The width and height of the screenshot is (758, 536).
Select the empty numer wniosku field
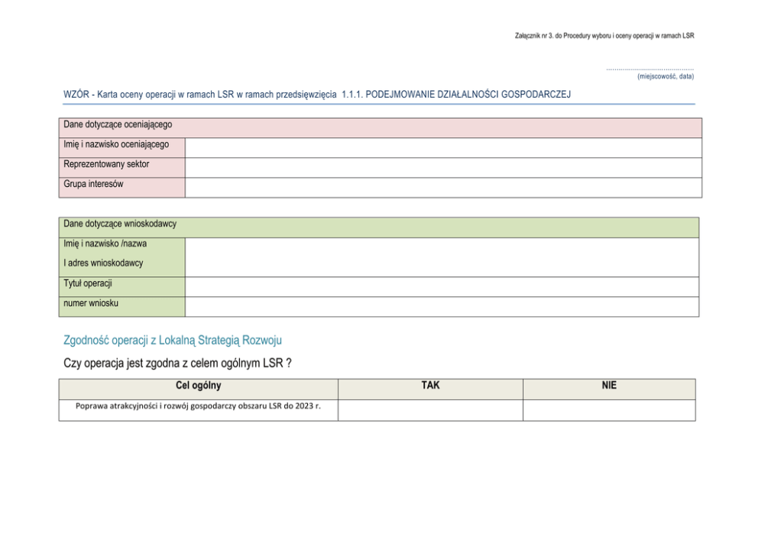click(x=443, y=306)
